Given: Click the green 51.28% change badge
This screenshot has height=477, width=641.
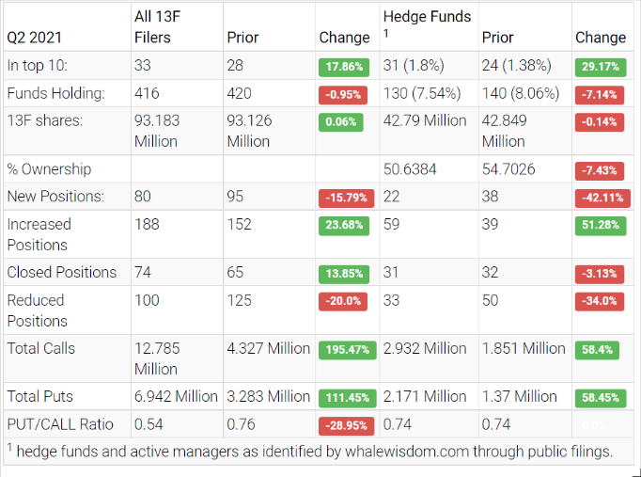Looking at the screenshot, I should (x=600, y=226).
